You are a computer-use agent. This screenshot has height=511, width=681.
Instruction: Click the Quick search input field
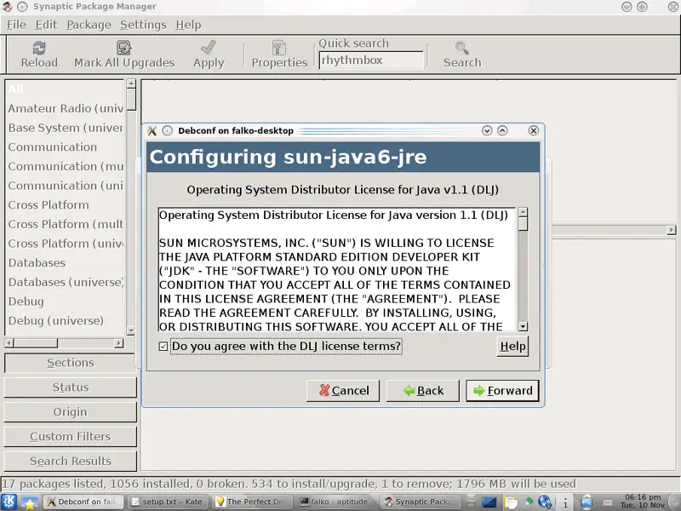pyautogui.click(x=371, y=60)
